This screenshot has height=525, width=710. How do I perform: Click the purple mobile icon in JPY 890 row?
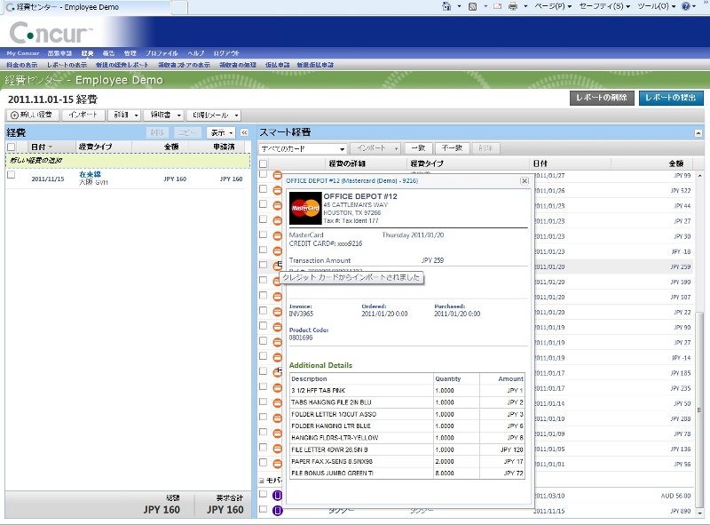pyautogui.click(x=278, y=511)
